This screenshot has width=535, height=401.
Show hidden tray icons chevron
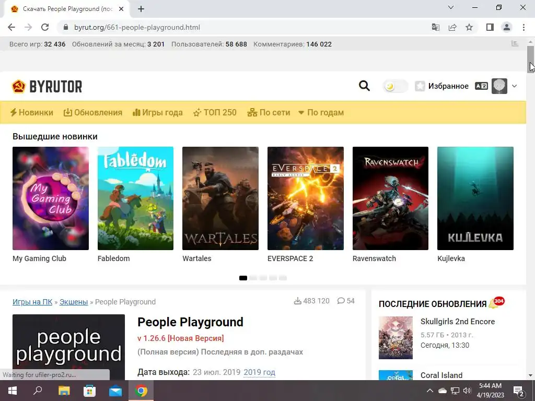pos(430,391)
